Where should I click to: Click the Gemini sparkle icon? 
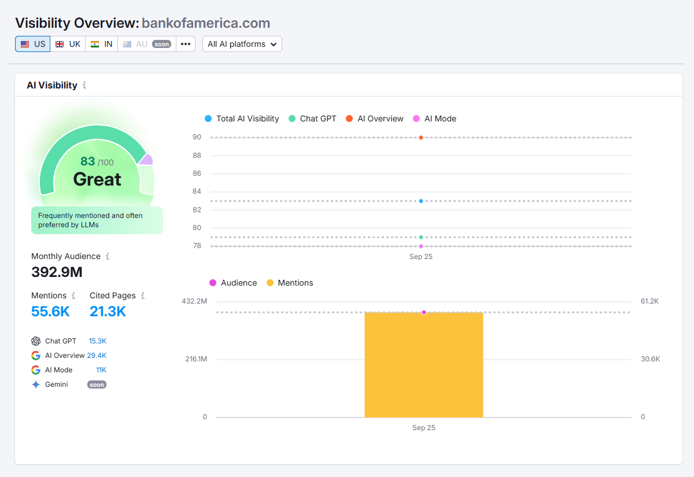click(36, 384)
